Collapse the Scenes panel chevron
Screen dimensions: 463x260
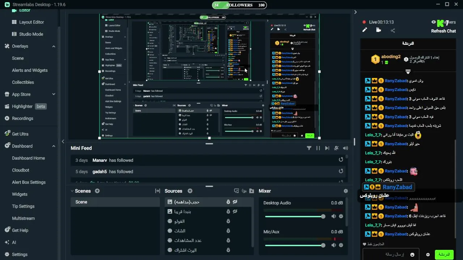pyautogui.click(x=72, y=191)
